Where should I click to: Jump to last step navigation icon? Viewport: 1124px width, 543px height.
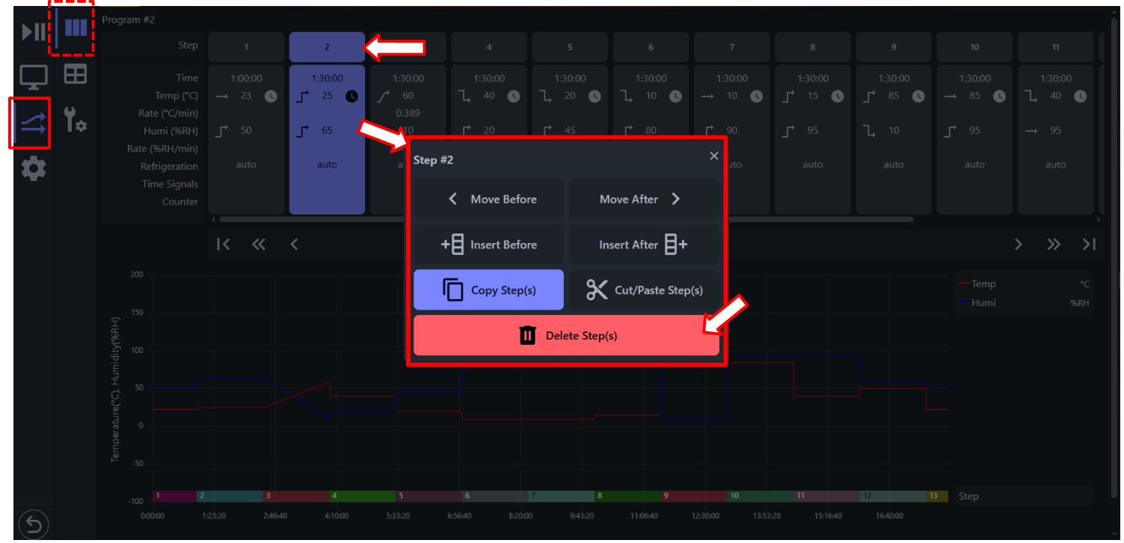click(x=1089, y=244)
